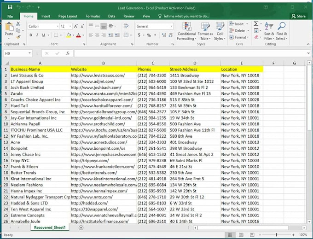Open Insert Function fx button
The height and width of the screenshot is (239, 313).
pos(68,53)
